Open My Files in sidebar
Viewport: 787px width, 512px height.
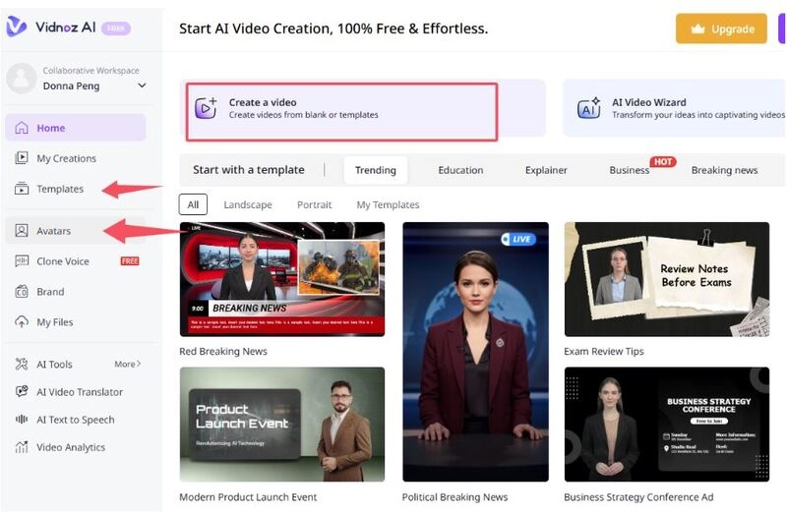click(x=76, y=322)
